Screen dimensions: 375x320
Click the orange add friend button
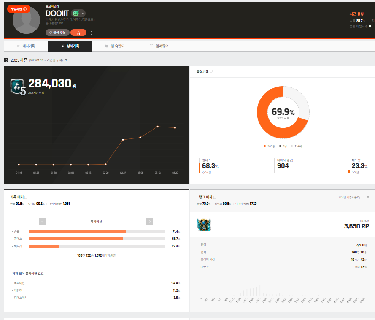point(78,33)
